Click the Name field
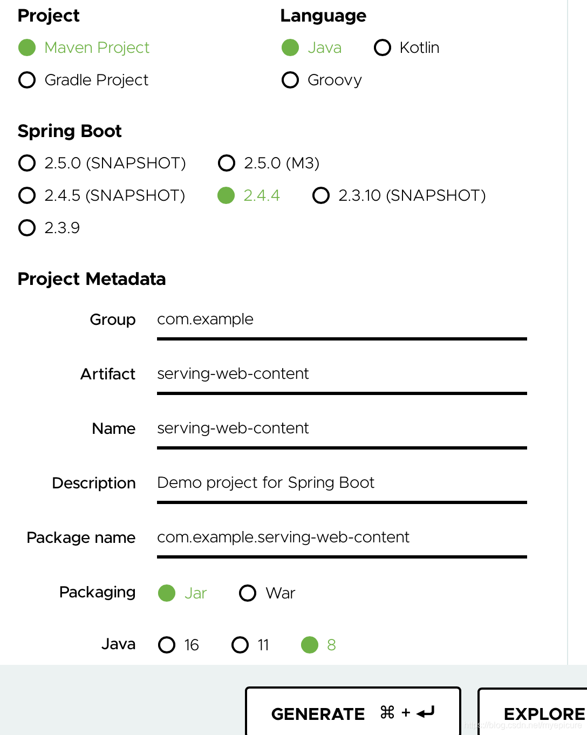 point(342,429)
